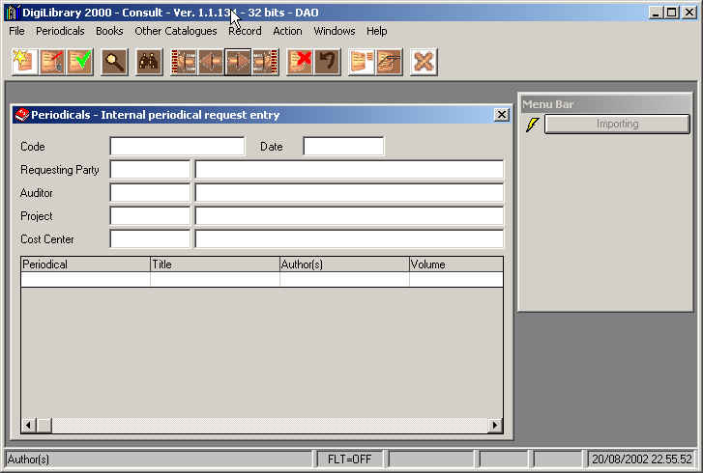Click the Author(s) column header
Image resolution: width=703 pixels, height=473 pixels.
click(344, 264)
